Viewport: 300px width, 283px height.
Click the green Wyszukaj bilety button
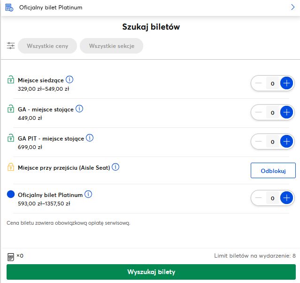[x=151, y=272]
